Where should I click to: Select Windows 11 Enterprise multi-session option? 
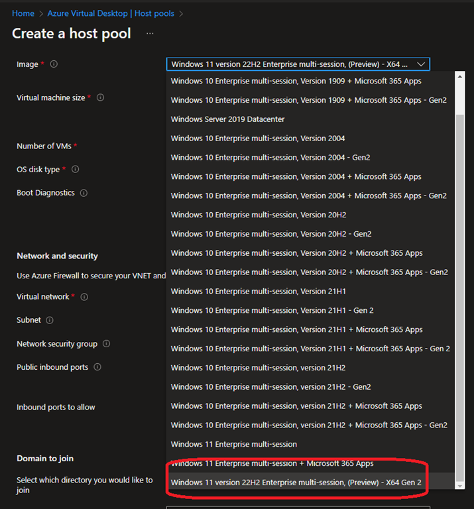233,444
